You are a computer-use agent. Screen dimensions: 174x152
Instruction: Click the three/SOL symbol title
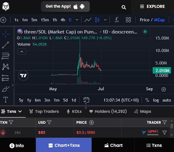61,32
